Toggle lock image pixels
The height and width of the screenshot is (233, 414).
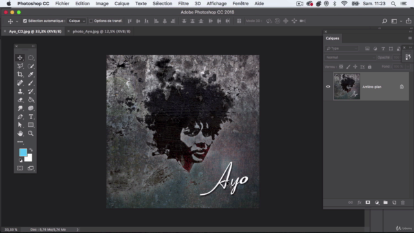click(x=348, y=67)
